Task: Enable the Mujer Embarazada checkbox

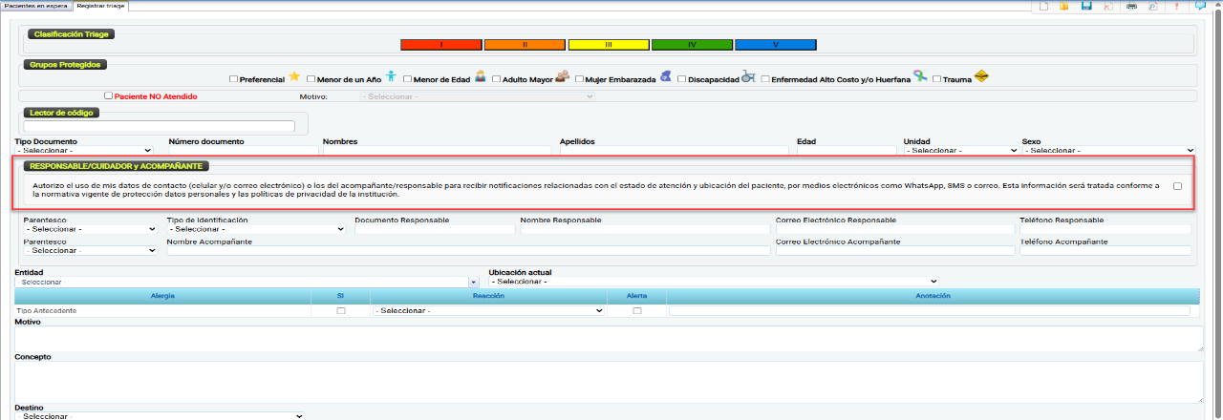Action: [579, 80]
